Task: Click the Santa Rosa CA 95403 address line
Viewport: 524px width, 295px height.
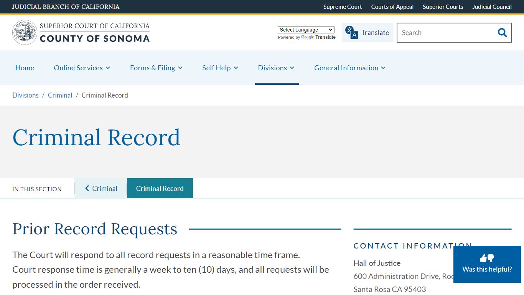Action: point(390,289)
